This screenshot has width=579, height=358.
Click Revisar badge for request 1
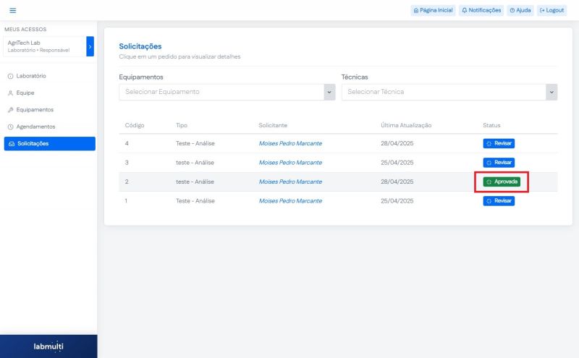click(x=499, y=201)
